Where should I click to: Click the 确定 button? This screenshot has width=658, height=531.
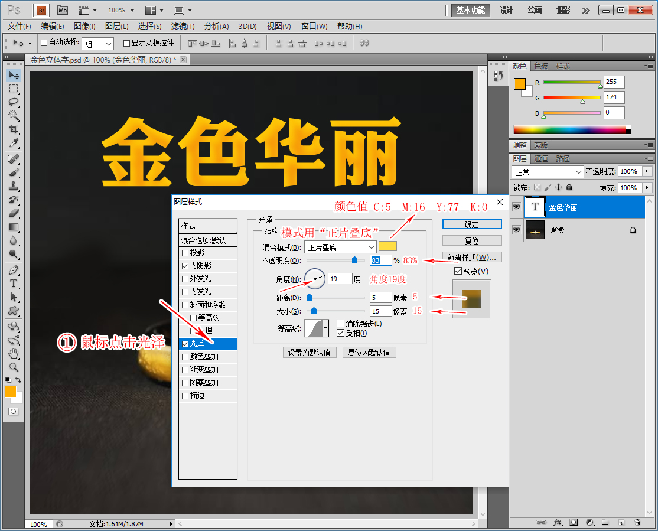[x=471, y=224]
